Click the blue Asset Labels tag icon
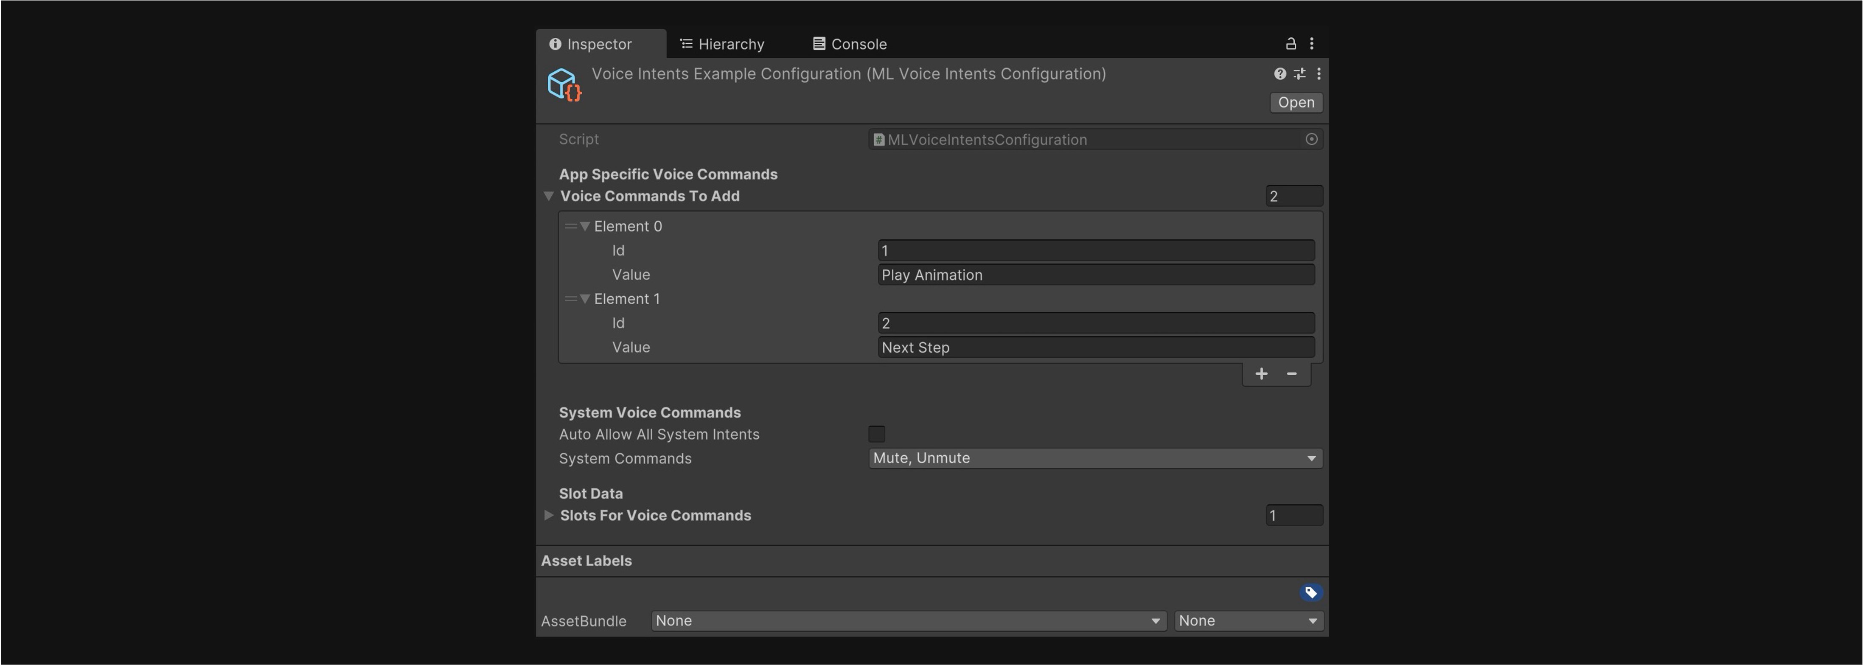1863x665 pixels. [1310, 592]
